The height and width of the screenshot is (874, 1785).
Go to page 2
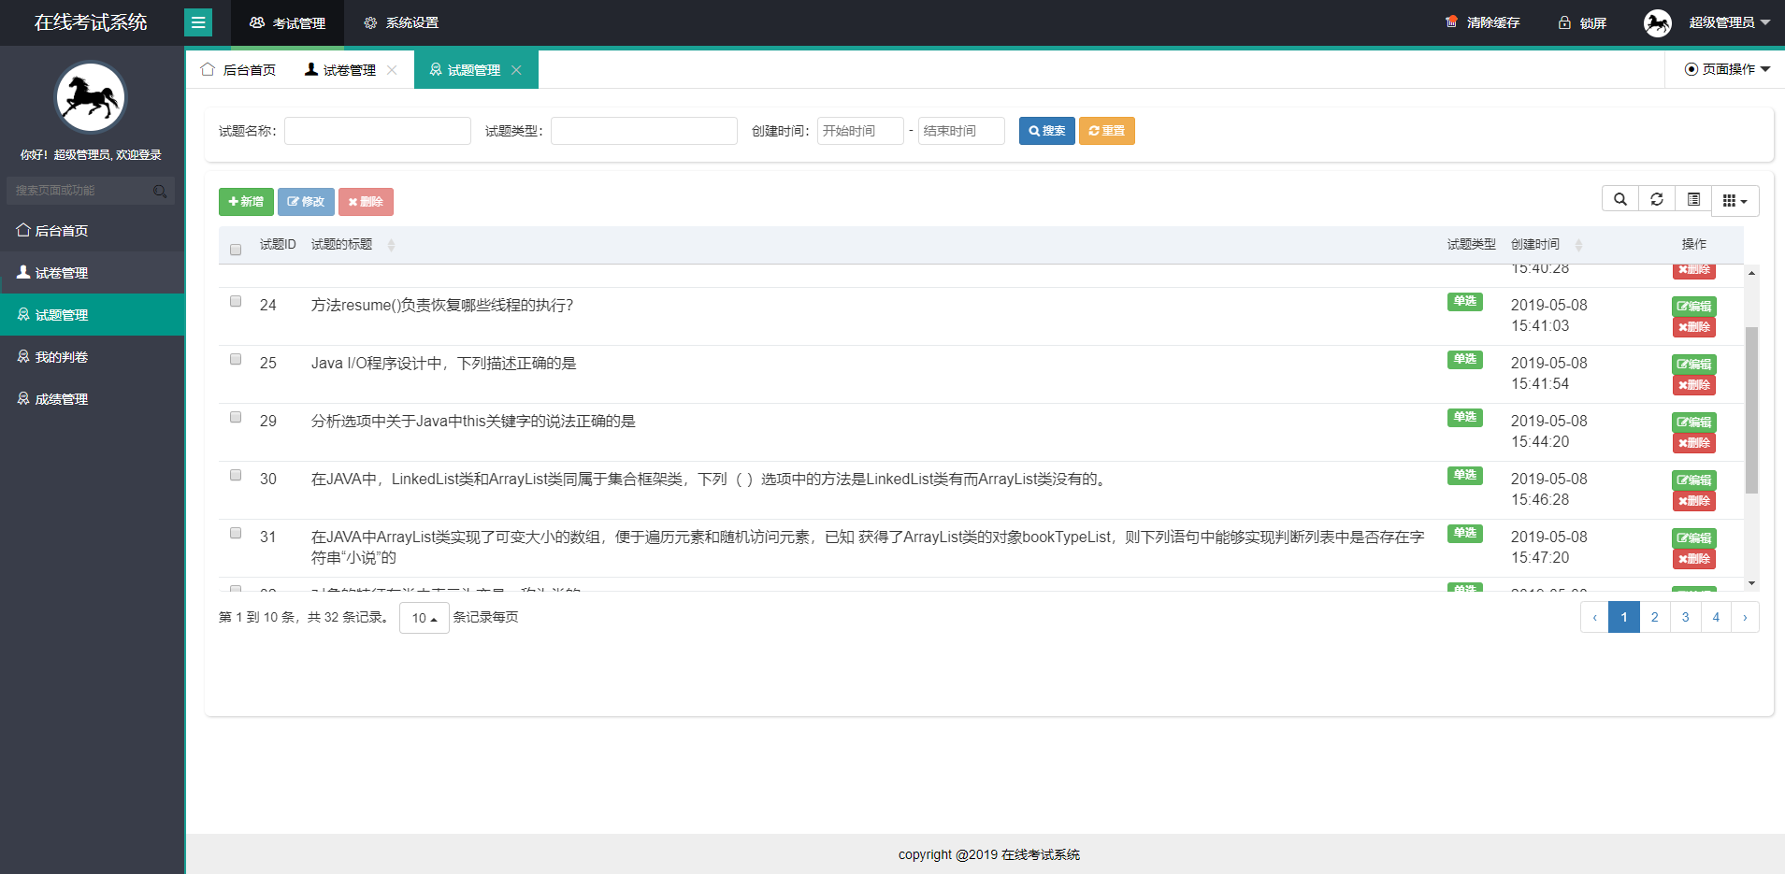(x=1655, y=617)
